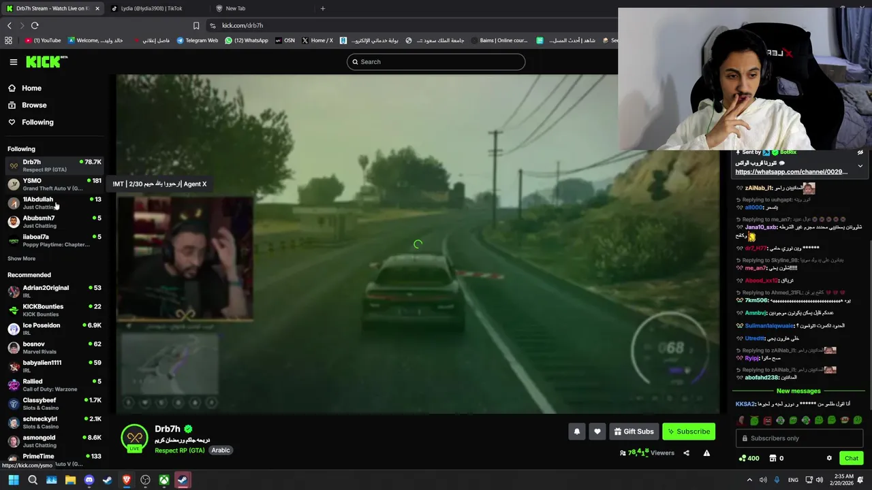Image resolution: width=872 pixels, height=490 pixels.
Task: Open the Respect RP (GTA) category link
Action: pyautogui.click(x=179, y=451)
